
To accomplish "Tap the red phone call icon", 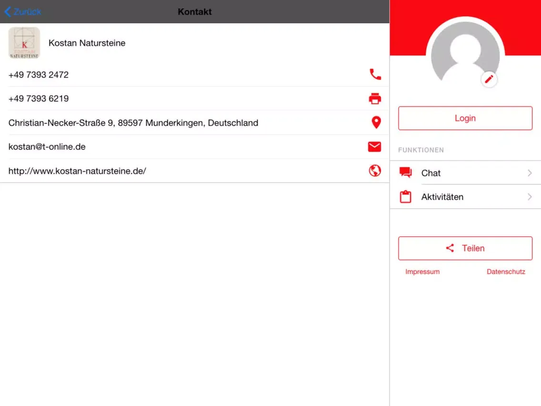I will 375,74.
